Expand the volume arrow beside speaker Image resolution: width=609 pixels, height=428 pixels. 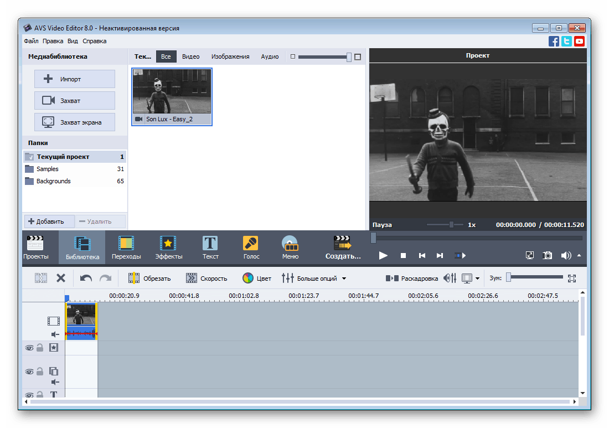tap(579, 255)
